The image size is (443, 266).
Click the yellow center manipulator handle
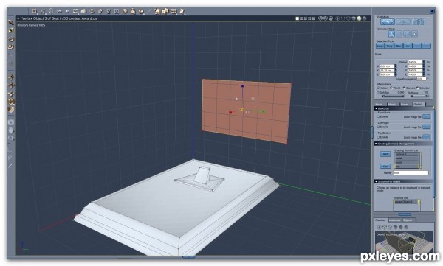click(242, 110)
